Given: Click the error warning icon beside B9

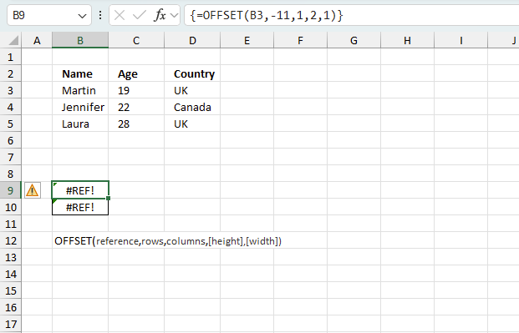Looking at the screenshot, I should coord(32,190).
